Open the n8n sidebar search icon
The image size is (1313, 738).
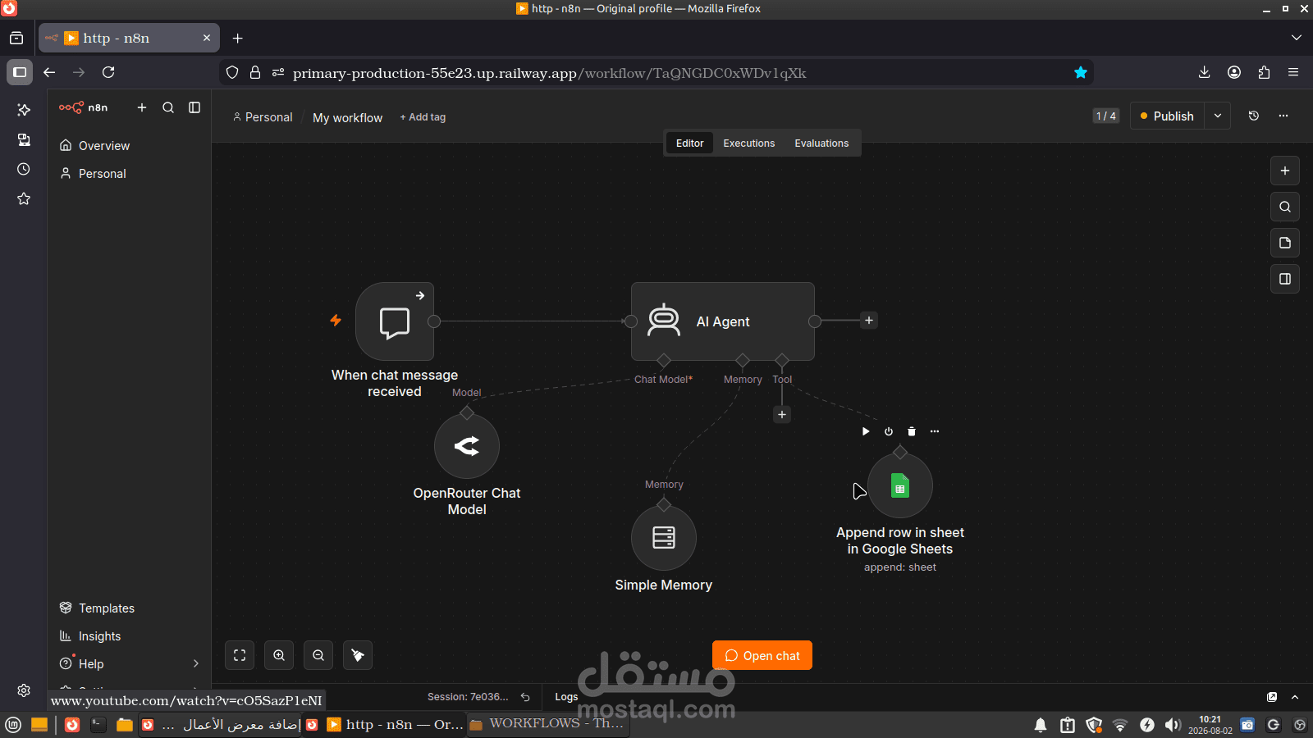(168, 107)
